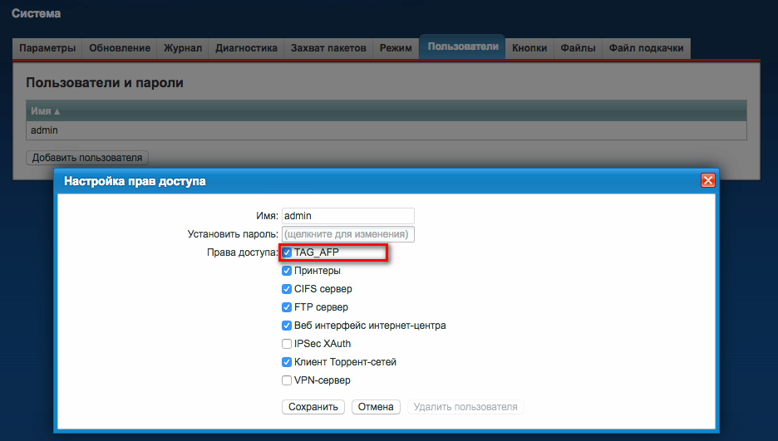The width and height of the screenshot is (778, 441).
Task: Click the Сохранить button
Action: (x=313, y=407)
